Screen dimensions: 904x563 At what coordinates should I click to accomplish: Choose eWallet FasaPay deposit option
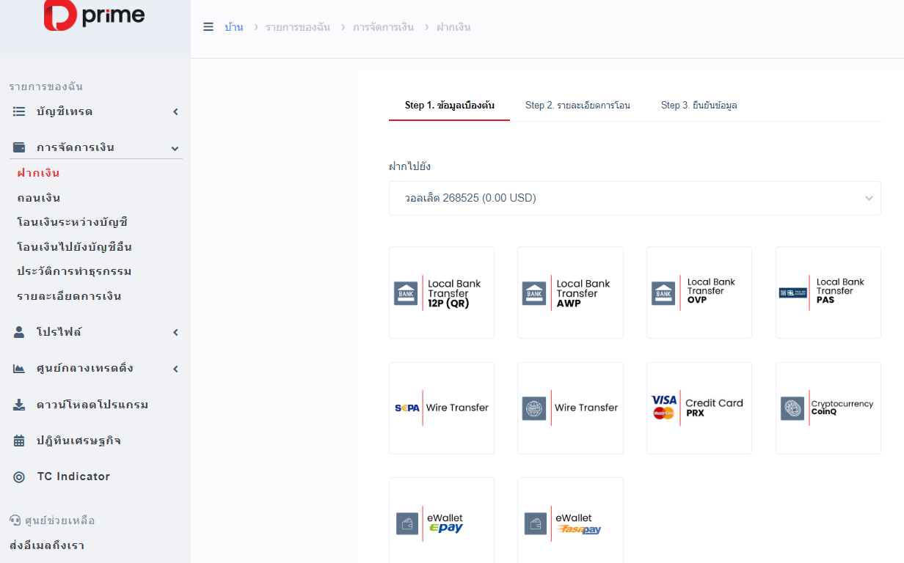point(570,523)
